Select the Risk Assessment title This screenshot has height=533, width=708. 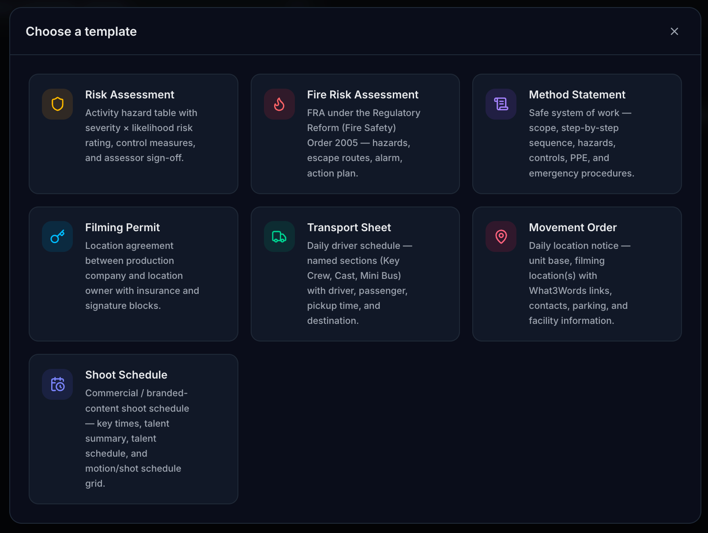[x=130, y=95]
